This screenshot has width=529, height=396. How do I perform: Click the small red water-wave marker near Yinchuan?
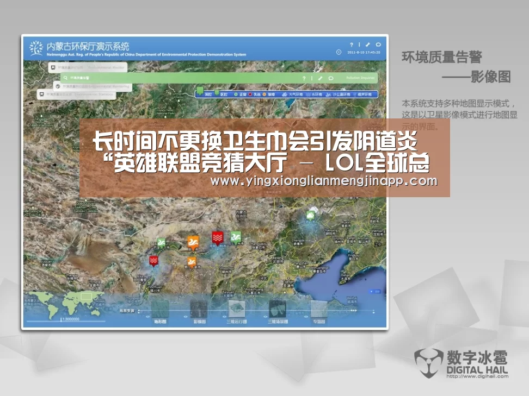click(153, 261)
